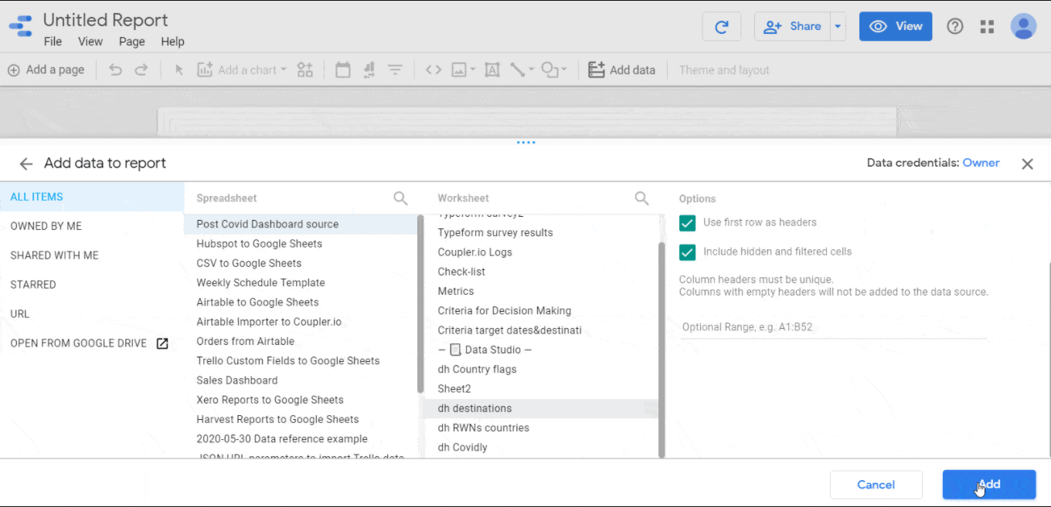Click the back arrow beside Add data to report

pos(26,164)
